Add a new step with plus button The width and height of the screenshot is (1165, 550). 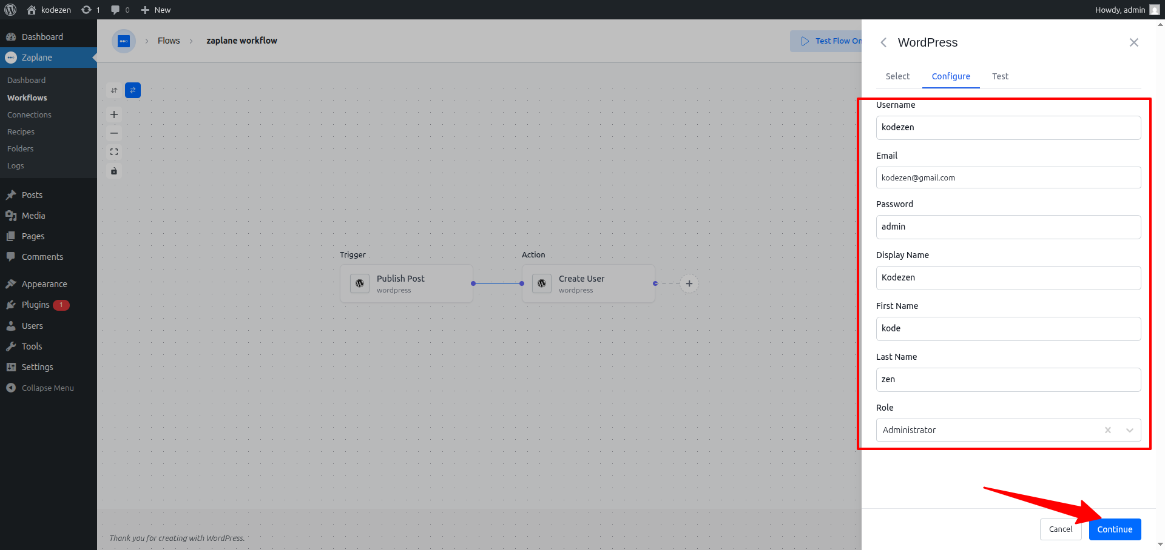click(689, 283)
